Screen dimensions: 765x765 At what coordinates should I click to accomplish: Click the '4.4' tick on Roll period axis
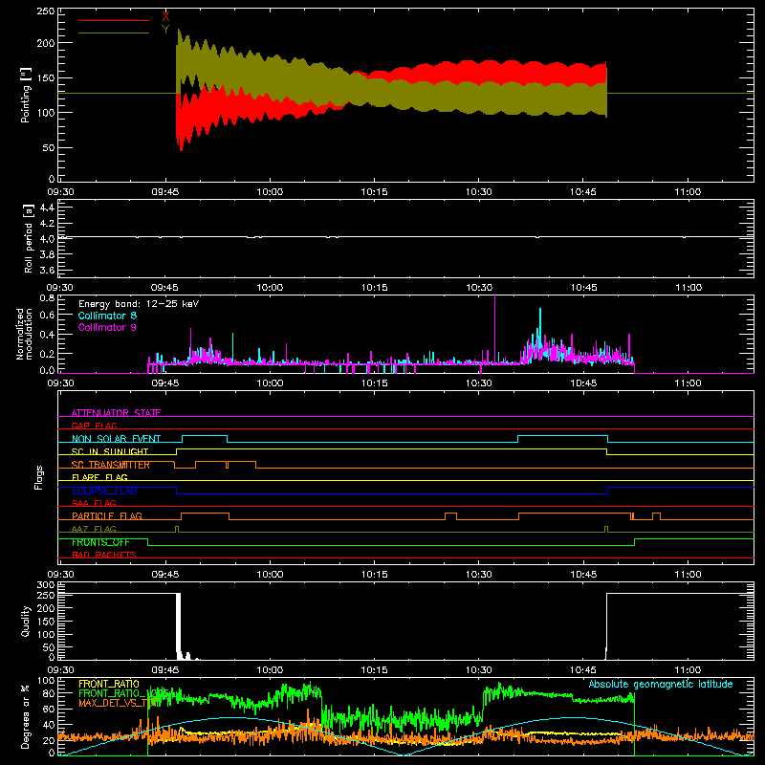tap(47, 208)
